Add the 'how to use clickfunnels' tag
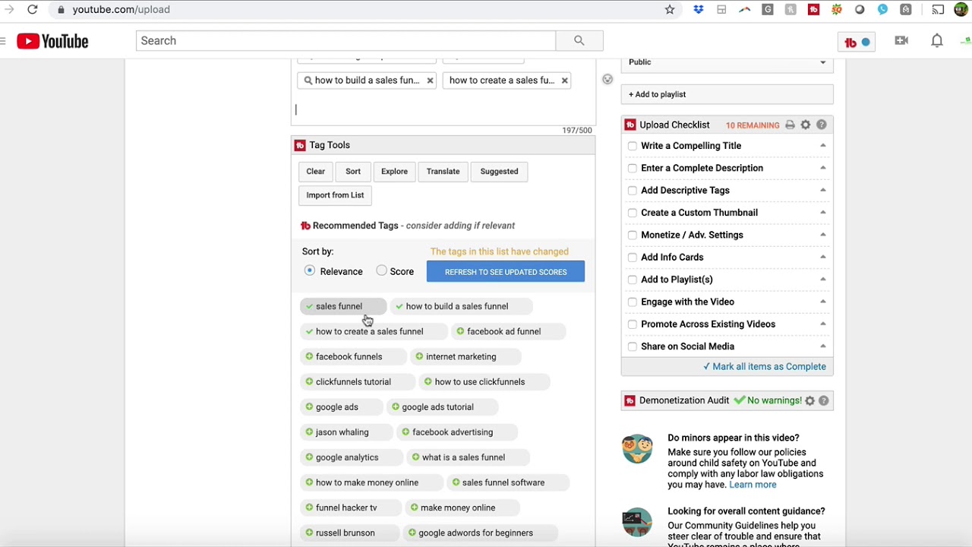 (484, 381)
